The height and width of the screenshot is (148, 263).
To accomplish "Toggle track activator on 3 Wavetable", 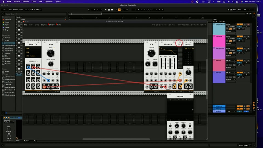I will click(240, 48).
